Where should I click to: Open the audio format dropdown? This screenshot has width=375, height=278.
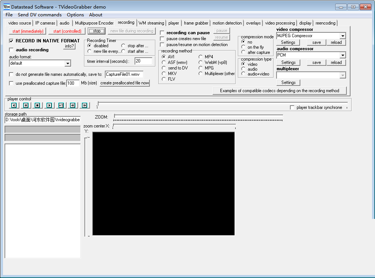click(x=68, y=64)
